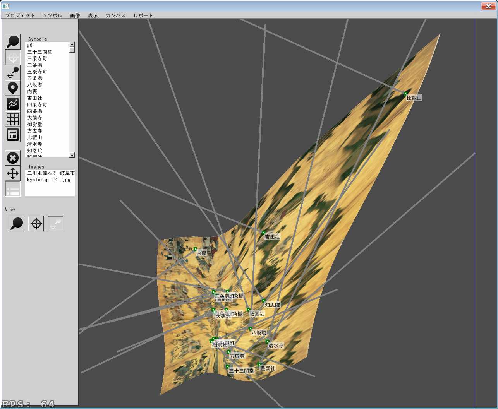Select 三条寺町 in the Symbols list
This screenshot has width=498, height=409.
tap(47, 58)
